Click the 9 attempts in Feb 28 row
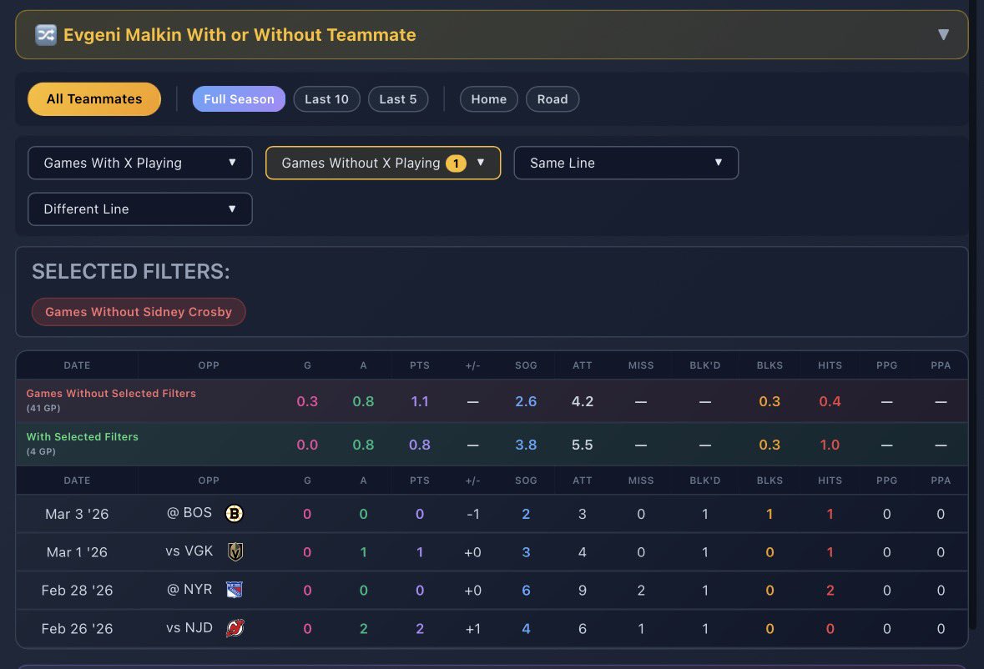The width and height of the screenshot is (984, 669). tap(583, 591)
